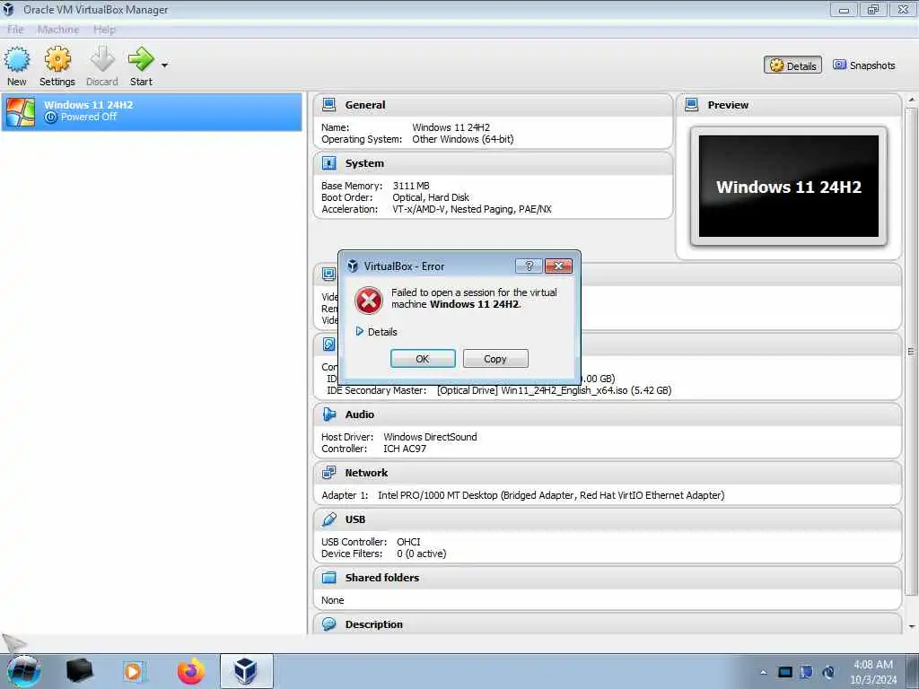Click the Win11_24H2_English_x64.iso optical drive text

554,390
